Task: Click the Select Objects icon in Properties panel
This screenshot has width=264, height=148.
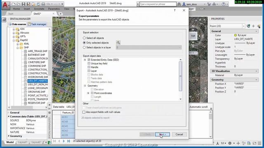Action: (253, 26)
